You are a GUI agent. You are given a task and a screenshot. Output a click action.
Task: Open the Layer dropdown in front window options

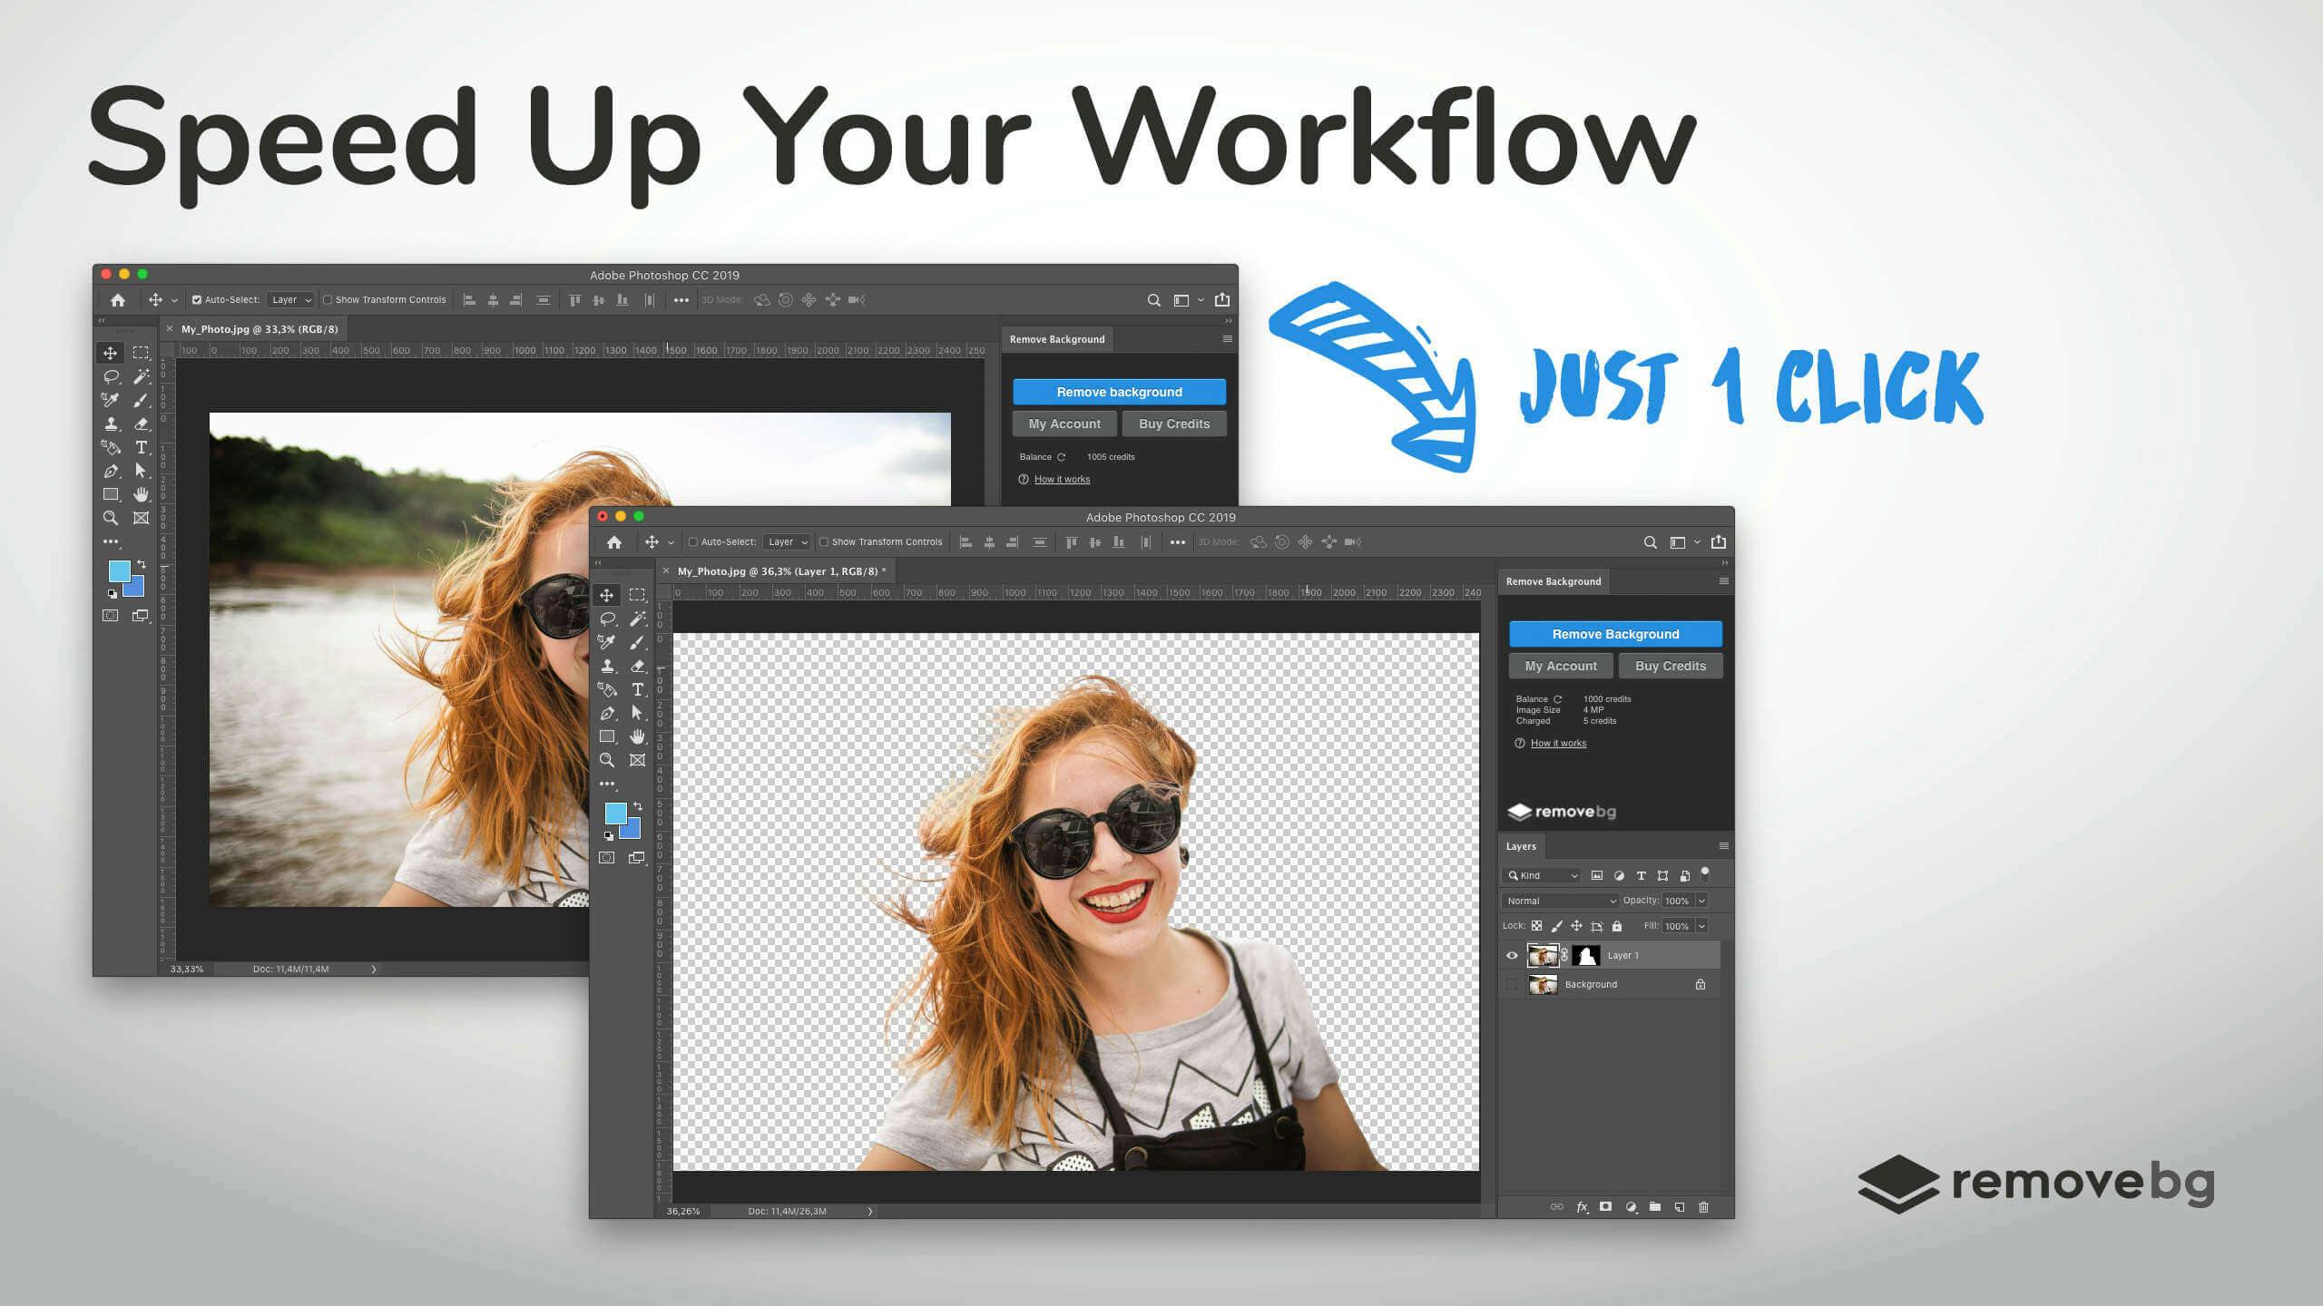pos(787,542)
